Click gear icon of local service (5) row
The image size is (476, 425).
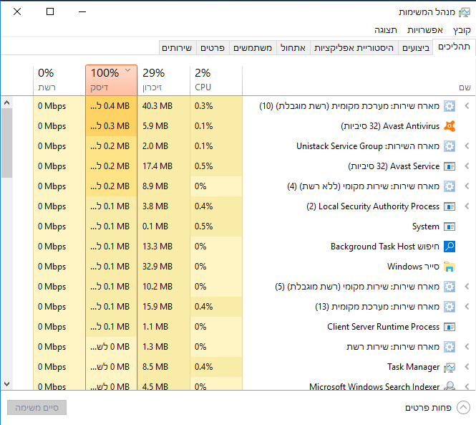(450, 287)
